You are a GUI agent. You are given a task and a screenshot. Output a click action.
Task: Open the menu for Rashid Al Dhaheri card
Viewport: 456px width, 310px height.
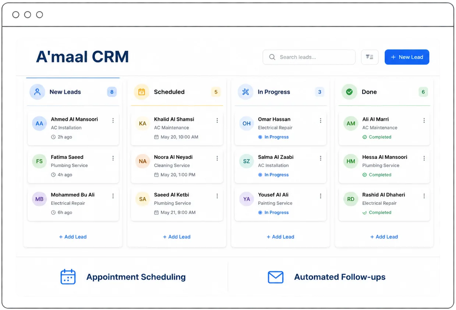point(424,196)
